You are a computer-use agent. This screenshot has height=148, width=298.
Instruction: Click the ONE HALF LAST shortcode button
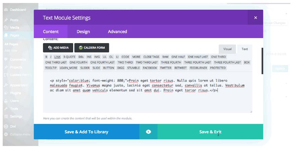click(198, 57)
